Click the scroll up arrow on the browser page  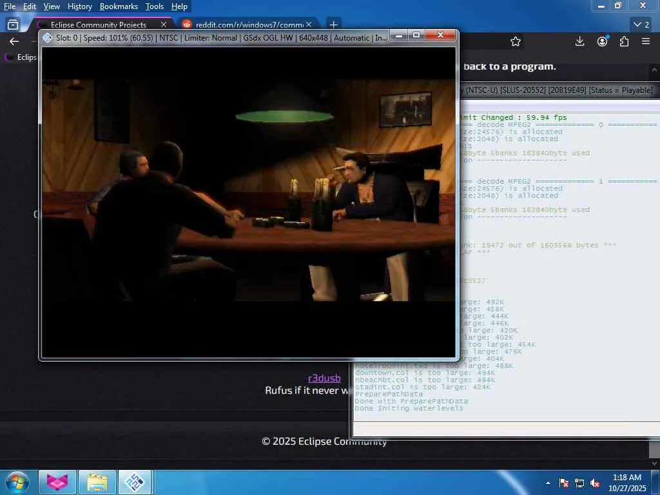[655, 70]
